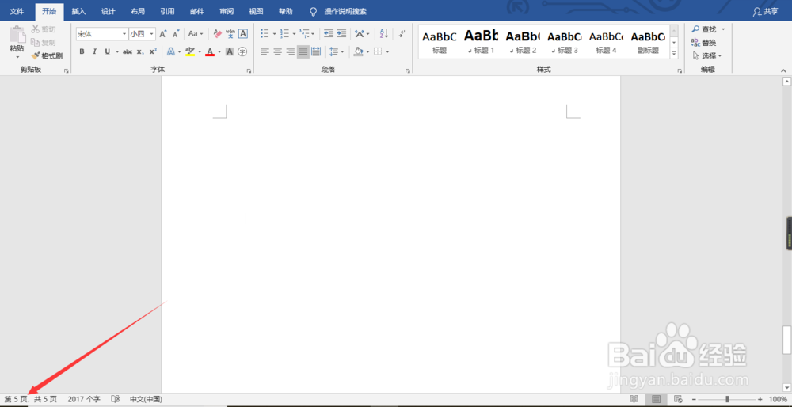Click the multilevel list icon
The width and height of the screenshot is (792, 407).
[x=304, y=34]
